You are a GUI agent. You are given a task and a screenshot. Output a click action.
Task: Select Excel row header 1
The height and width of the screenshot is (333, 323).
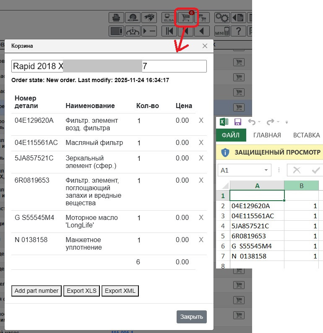[223, 196]
